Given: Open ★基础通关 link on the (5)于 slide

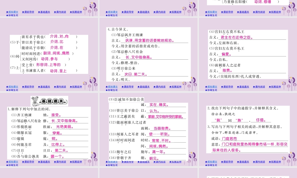Looking at the screenshot, I should point(44,87).
